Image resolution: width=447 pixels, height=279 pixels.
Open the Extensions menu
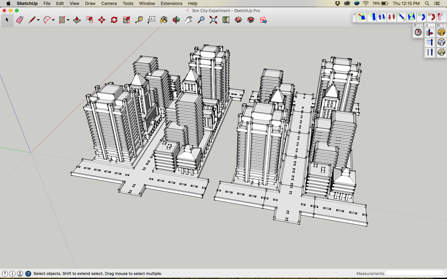pos(171,3)
